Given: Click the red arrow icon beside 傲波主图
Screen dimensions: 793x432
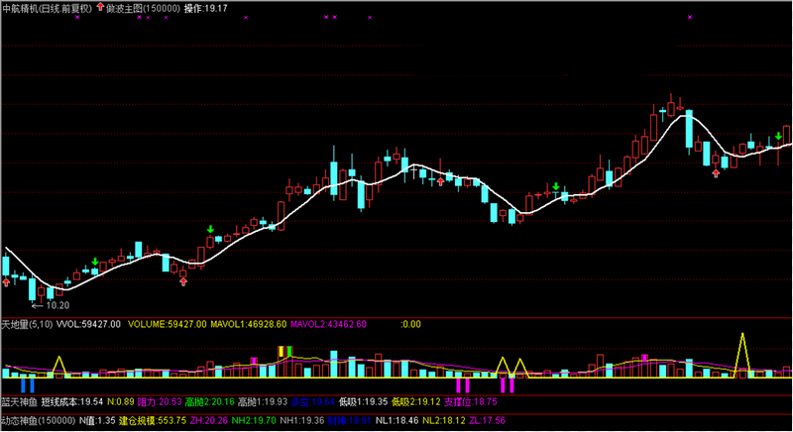Looking at the screenshot, I should point(100,7).
